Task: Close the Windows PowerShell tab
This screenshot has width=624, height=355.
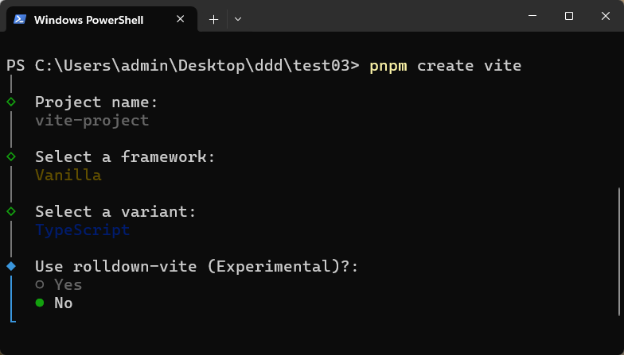Action: tap(180, 19)
